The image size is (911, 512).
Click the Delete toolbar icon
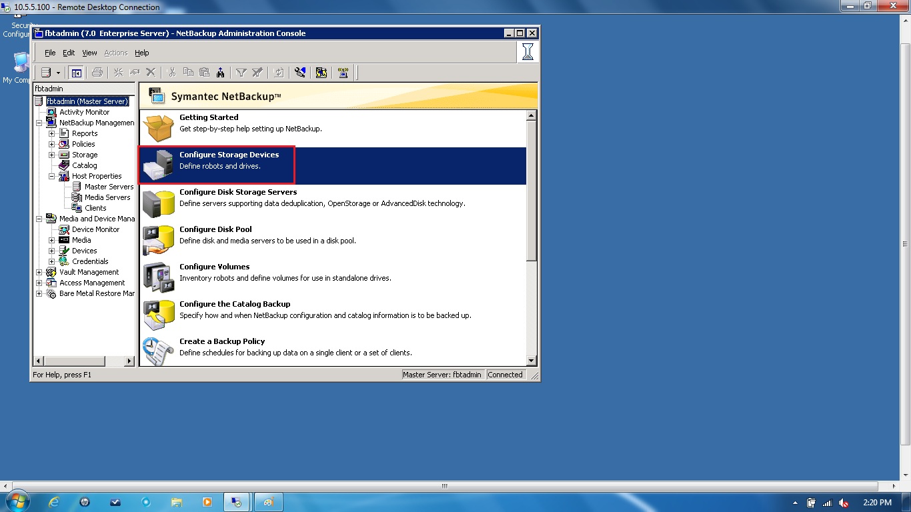151,72
